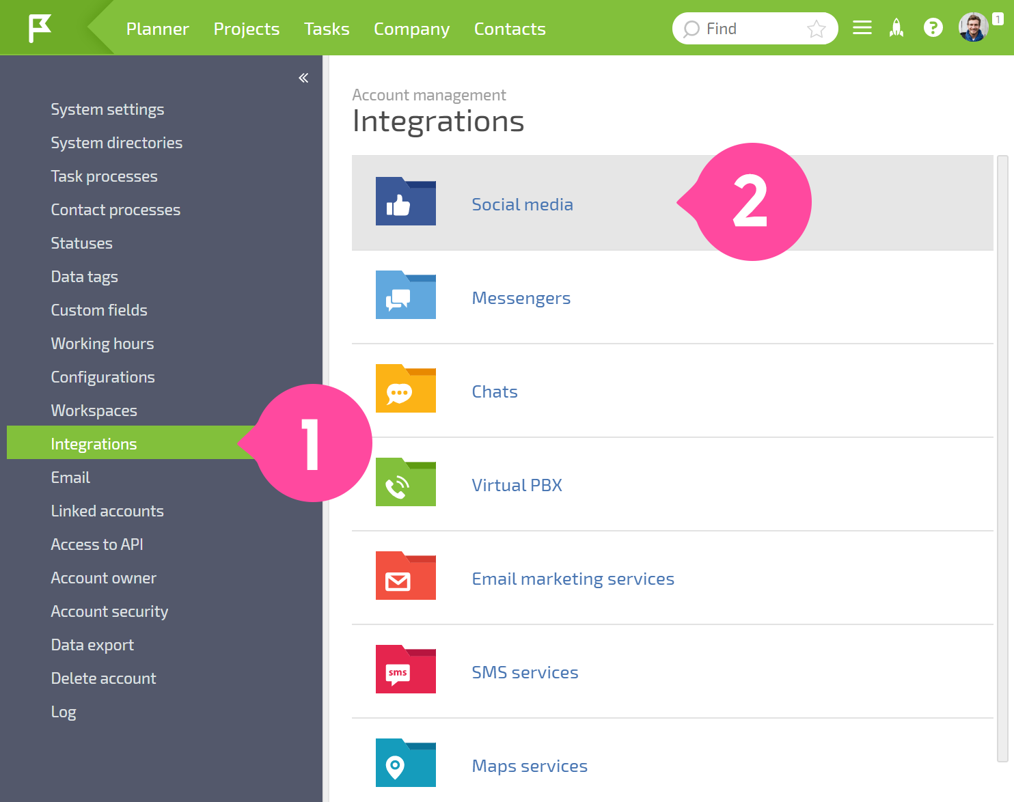
Task: Click the notification badge showing 1
Action: click(x=998, y=20)
